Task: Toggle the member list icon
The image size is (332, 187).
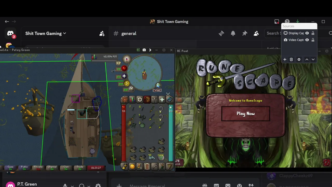Action: coord(256,33)
